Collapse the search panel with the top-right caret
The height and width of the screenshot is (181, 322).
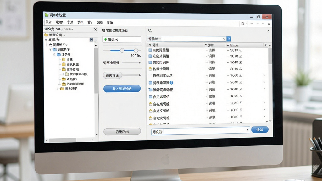tap(268, 31)
